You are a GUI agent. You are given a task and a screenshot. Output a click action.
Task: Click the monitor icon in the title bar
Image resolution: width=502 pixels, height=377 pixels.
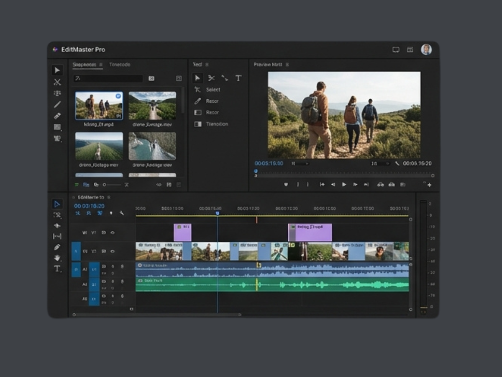coord(396,49)
